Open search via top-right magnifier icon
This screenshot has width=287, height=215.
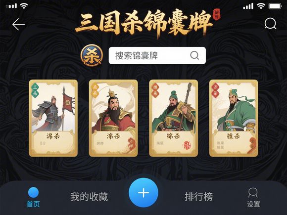270,23
